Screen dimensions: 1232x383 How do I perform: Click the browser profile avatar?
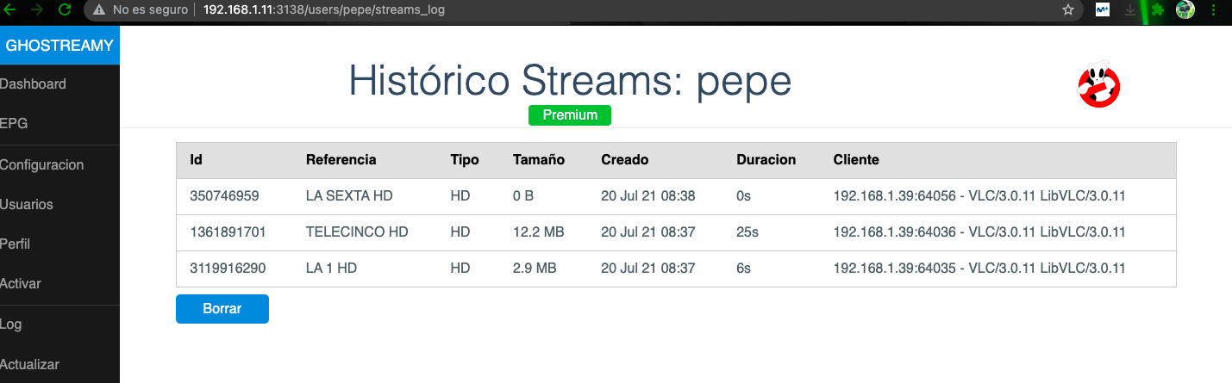(x=1185, y=10)
